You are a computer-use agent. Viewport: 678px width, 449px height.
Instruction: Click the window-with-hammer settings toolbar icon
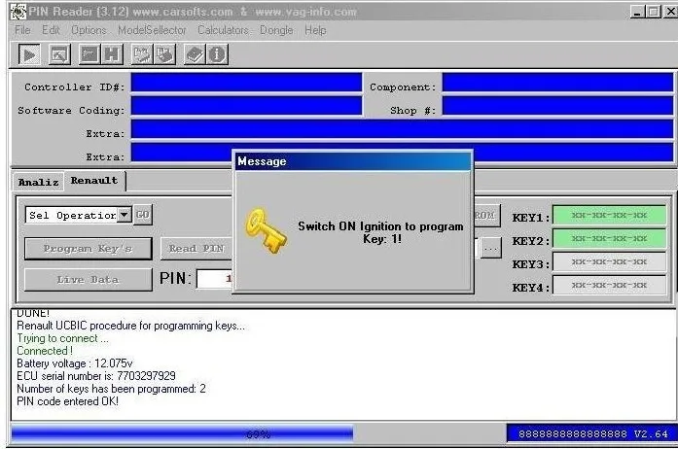[x=59, y=54]
